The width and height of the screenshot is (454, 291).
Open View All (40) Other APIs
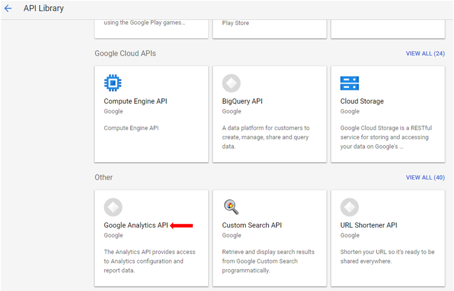tap(425, 178)
